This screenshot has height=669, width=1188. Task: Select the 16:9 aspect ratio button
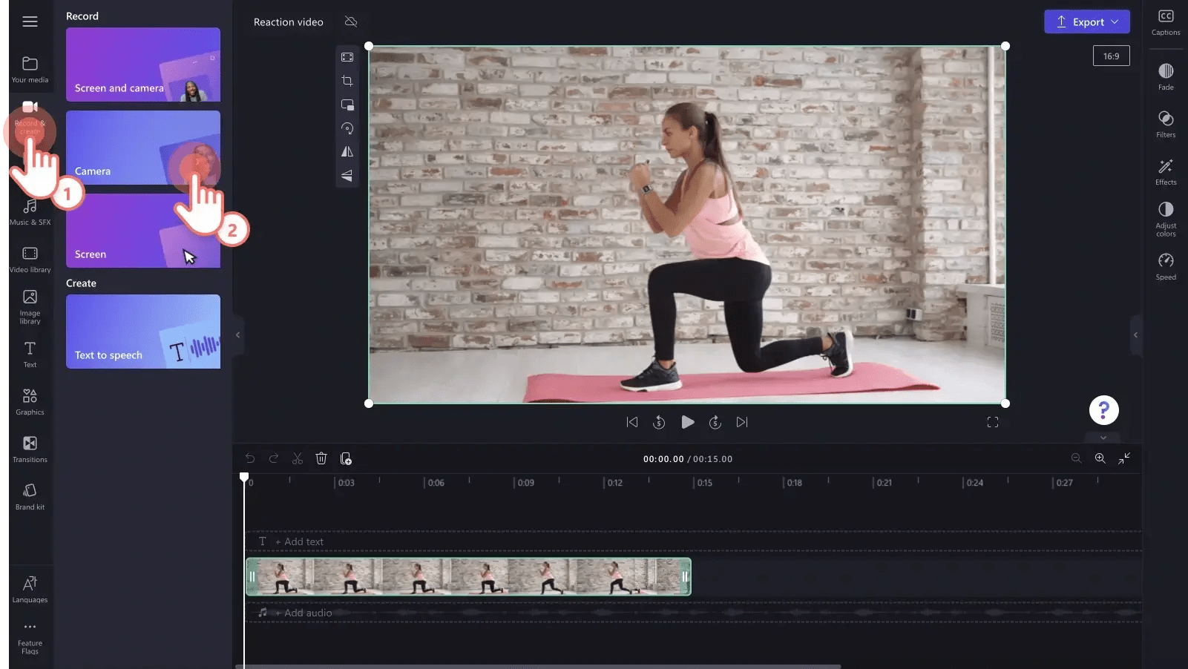(1111, 55)
